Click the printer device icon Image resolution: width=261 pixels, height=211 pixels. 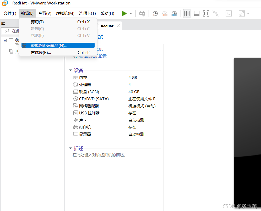(x=75, y=127)
